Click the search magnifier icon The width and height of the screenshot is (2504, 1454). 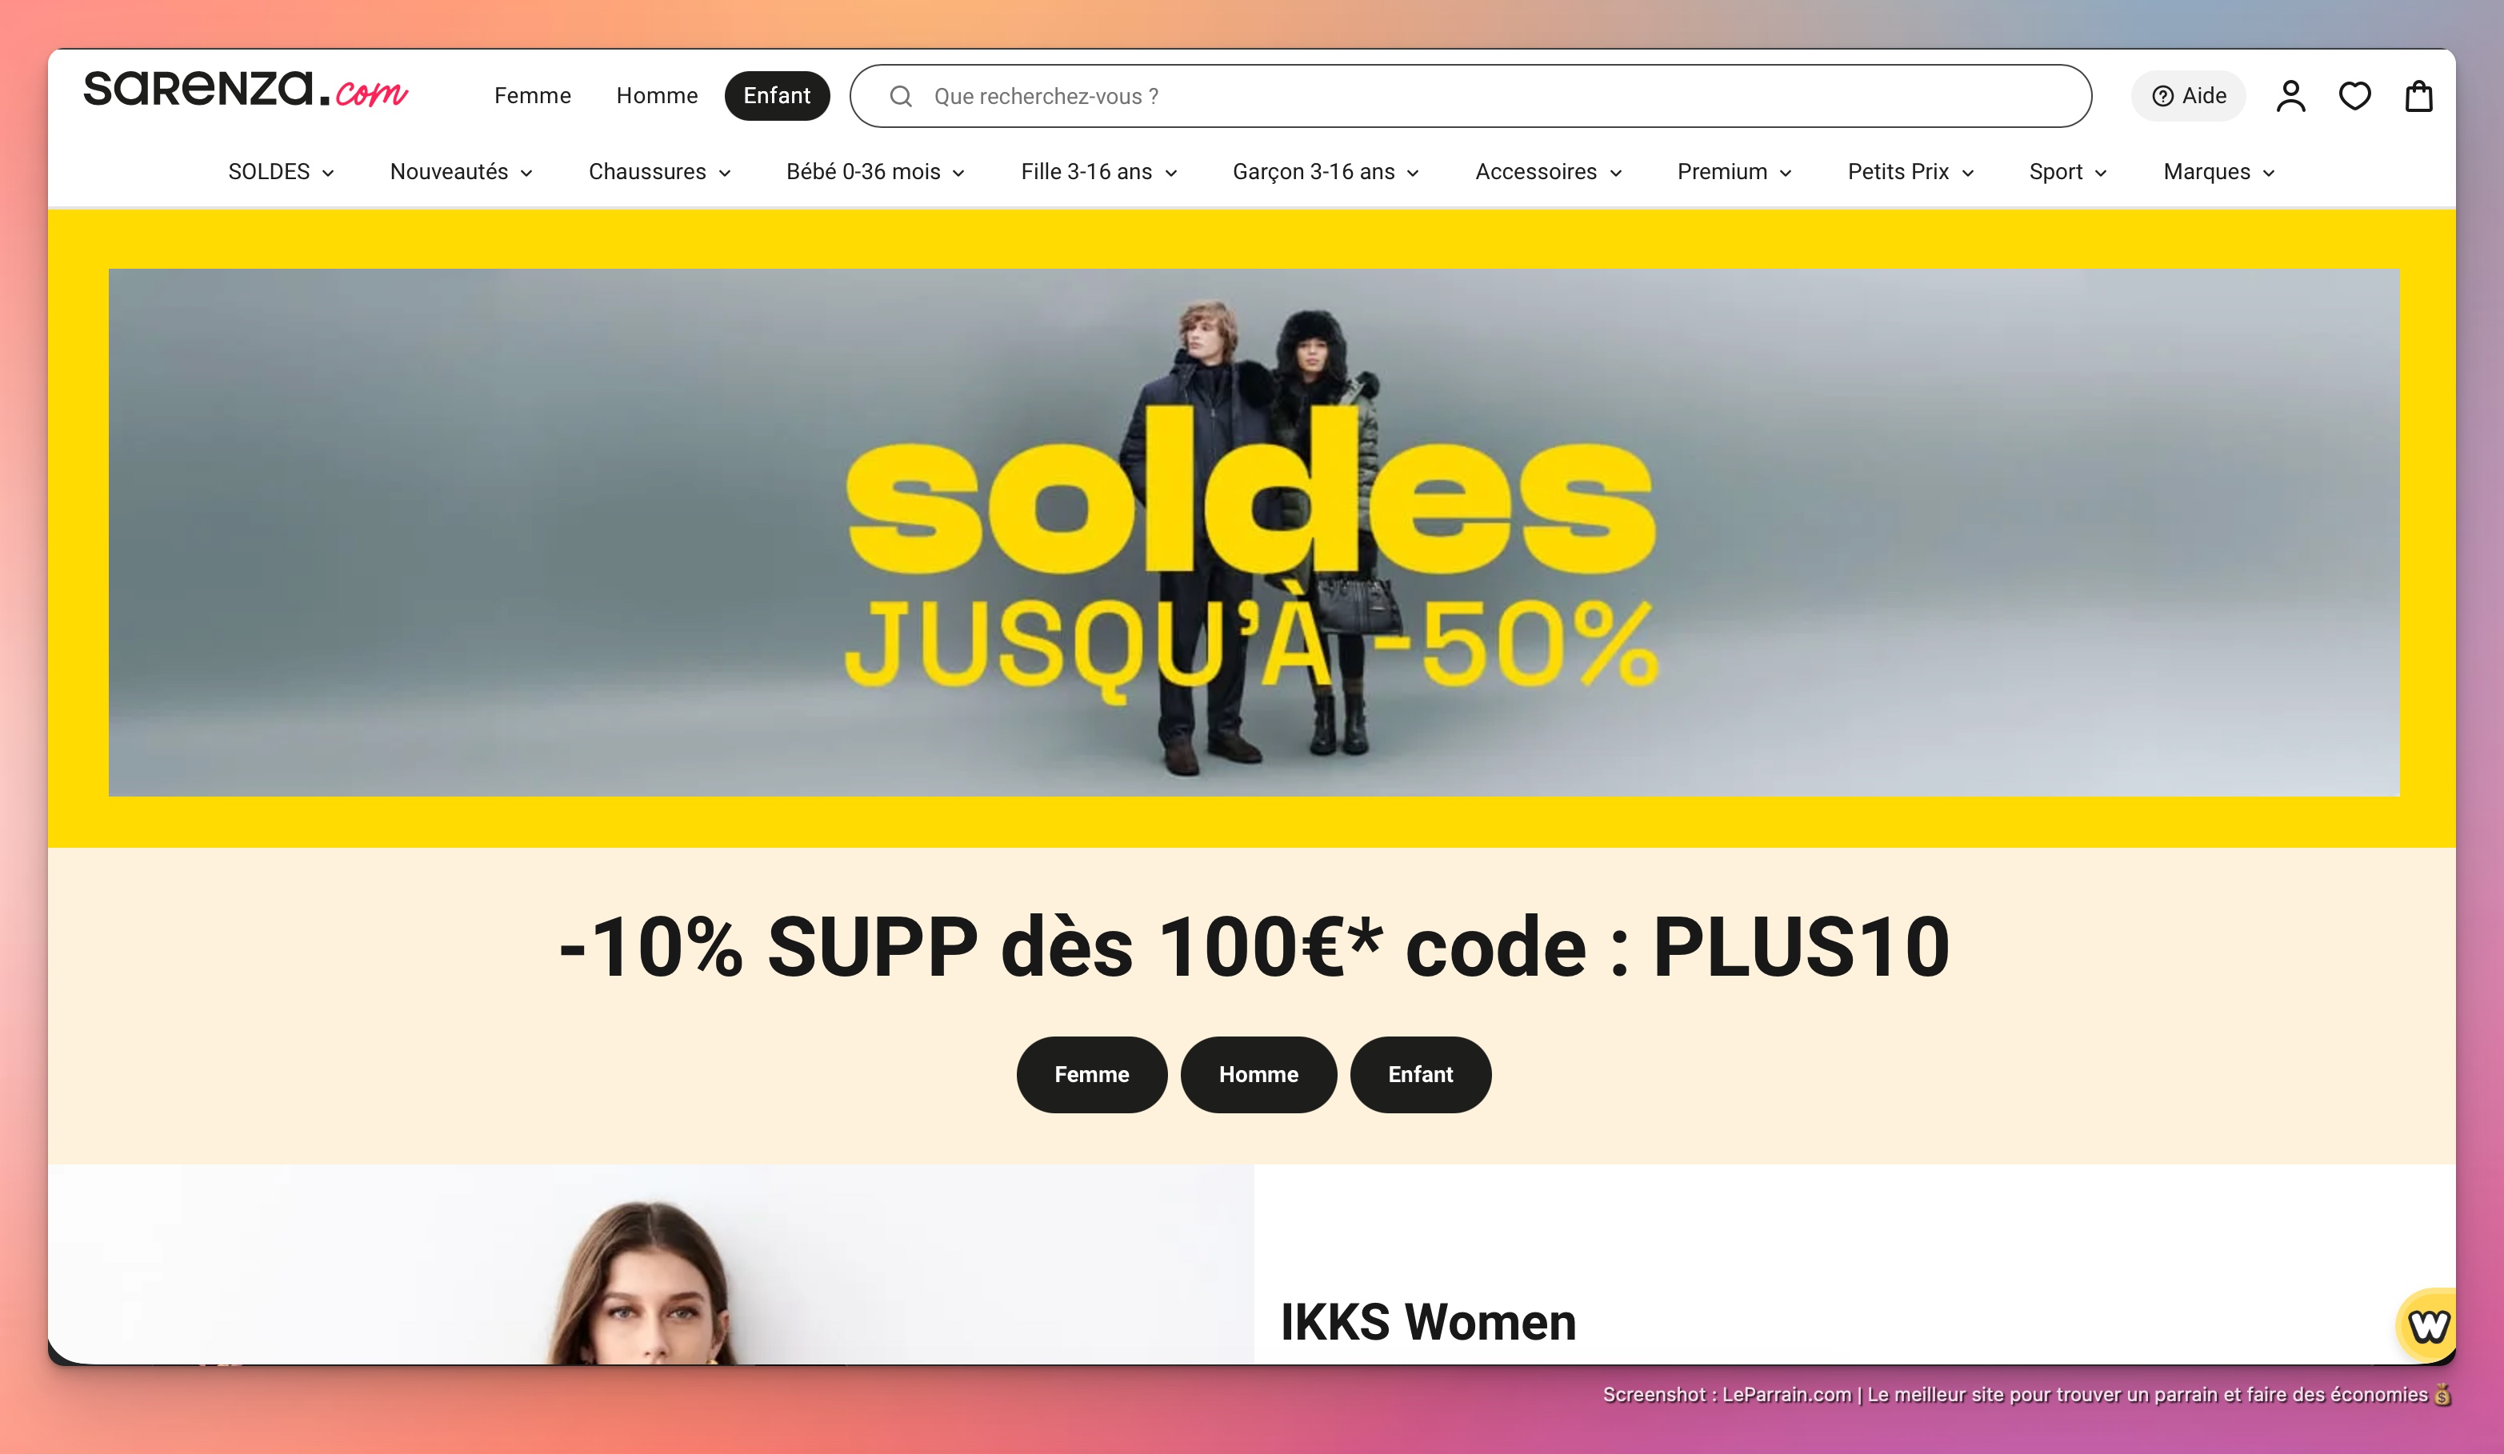pyautogui.click(x=900, y=96)
